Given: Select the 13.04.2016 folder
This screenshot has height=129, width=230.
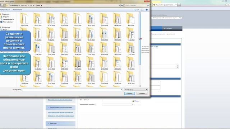Looking at the screenshot, I should point(51,49).
